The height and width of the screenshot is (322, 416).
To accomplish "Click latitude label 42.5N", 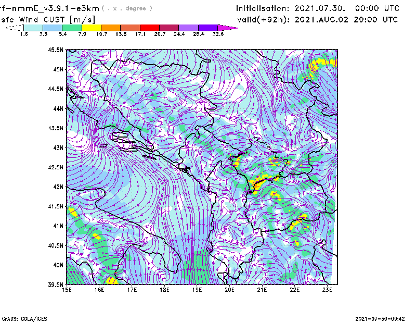I will coord(56,167).
